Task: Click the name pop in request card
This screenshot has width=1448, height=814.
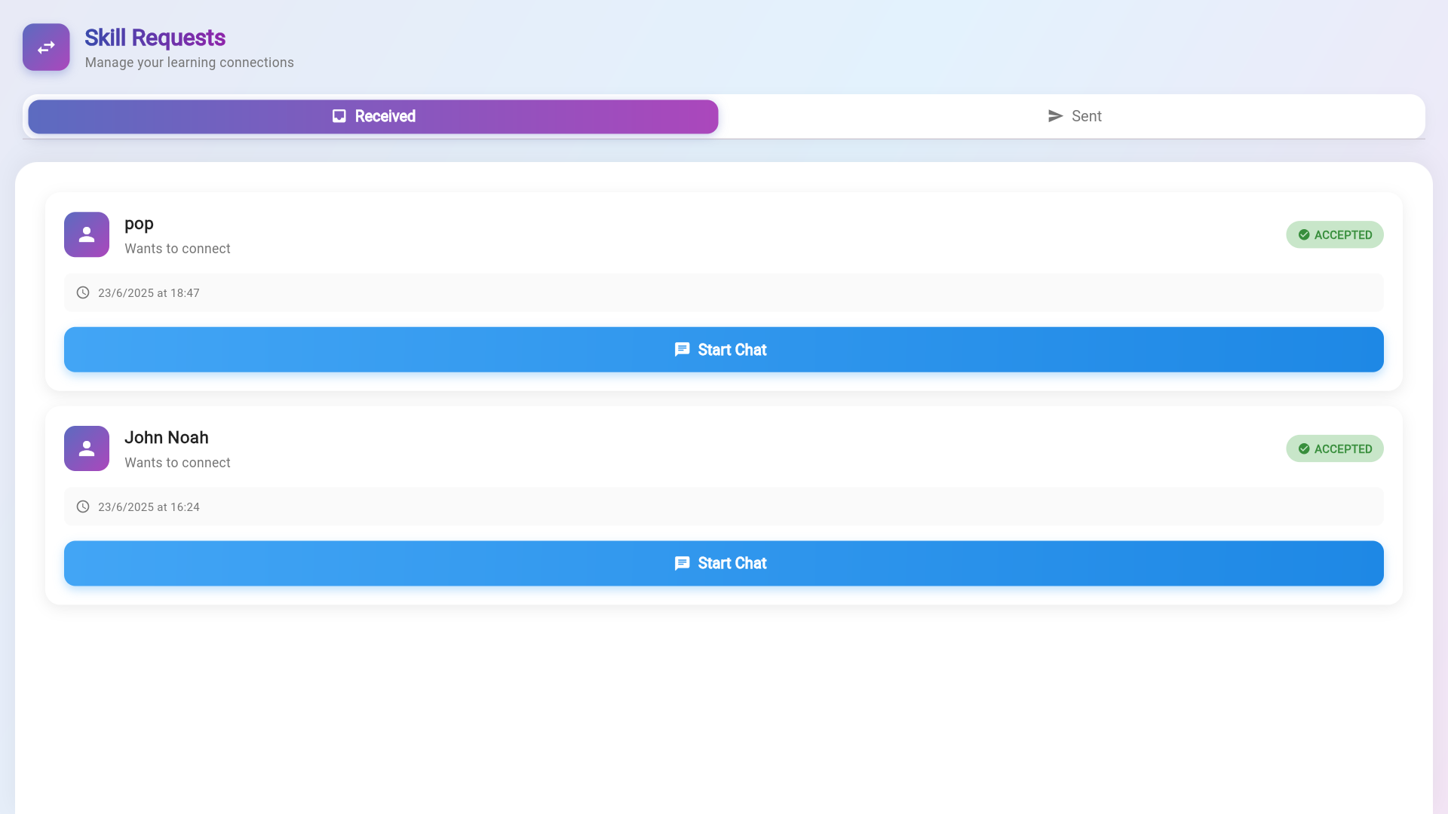Action: 139,224
